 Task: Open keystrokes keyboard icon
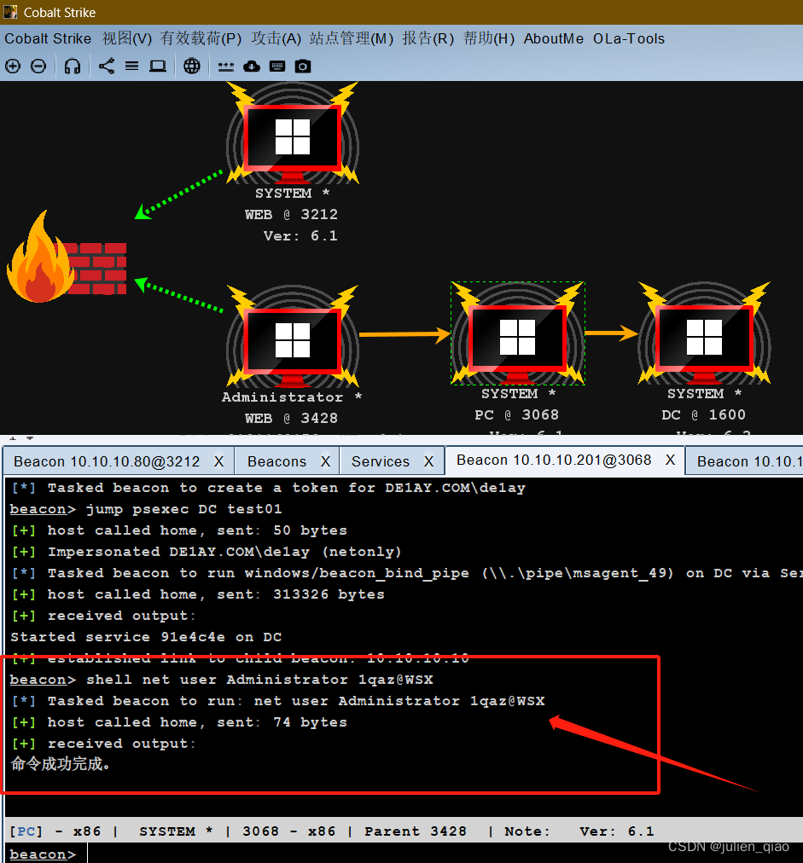[277, 67]
